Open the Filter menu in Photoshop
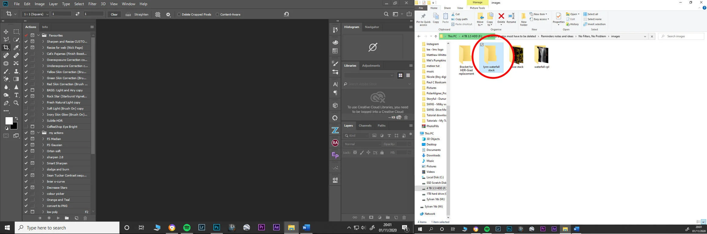This screenshot has height=234, width=707. 92,4
